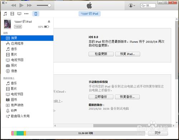
Task: Click the horizontal scrollbar left arrow
Action: [x=55, y=126]
